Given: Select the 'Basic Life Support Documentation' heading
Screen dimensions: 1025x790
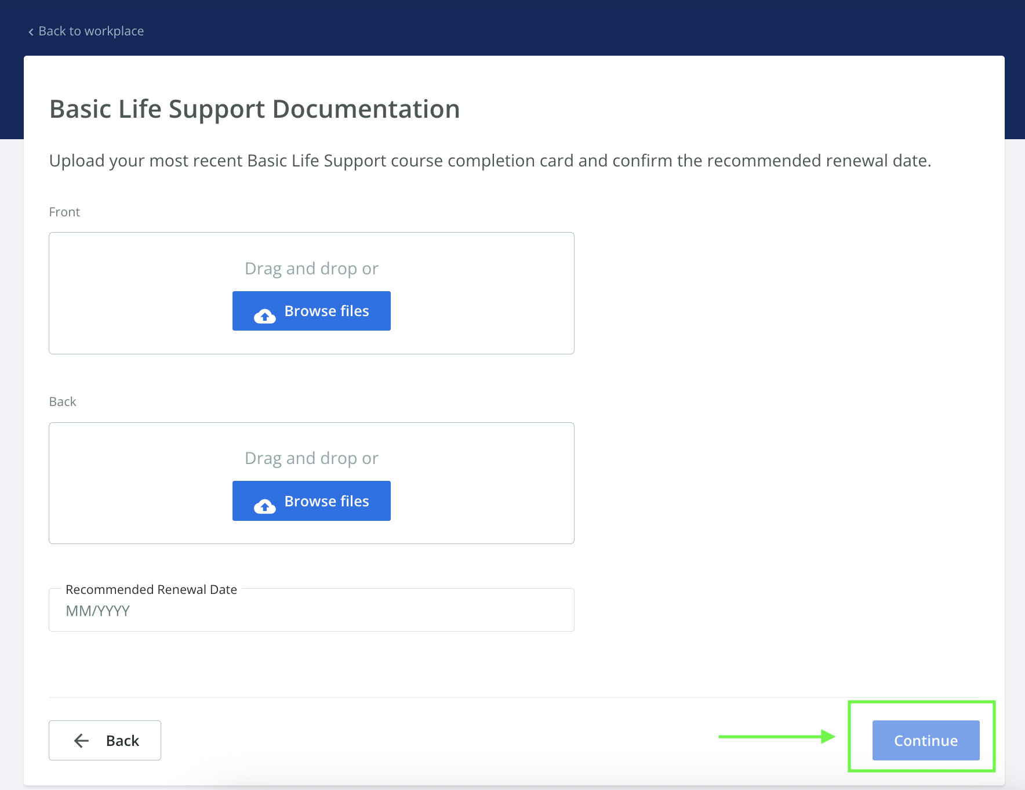Looking at the screenshot, I should pyautogui.click(x=255, y=109).
